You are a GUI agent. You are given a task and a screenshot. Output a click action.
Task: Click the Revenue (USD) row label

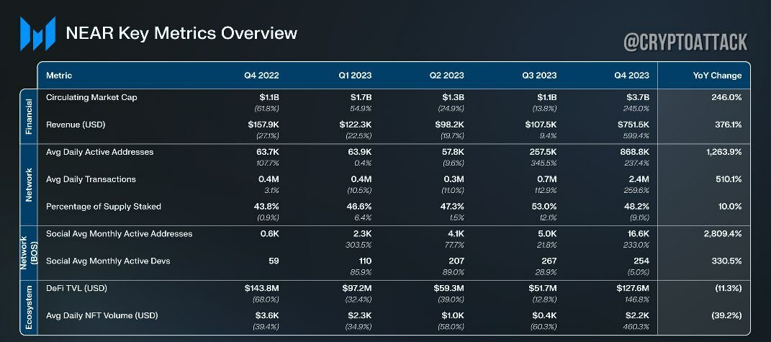click(76, 125)
